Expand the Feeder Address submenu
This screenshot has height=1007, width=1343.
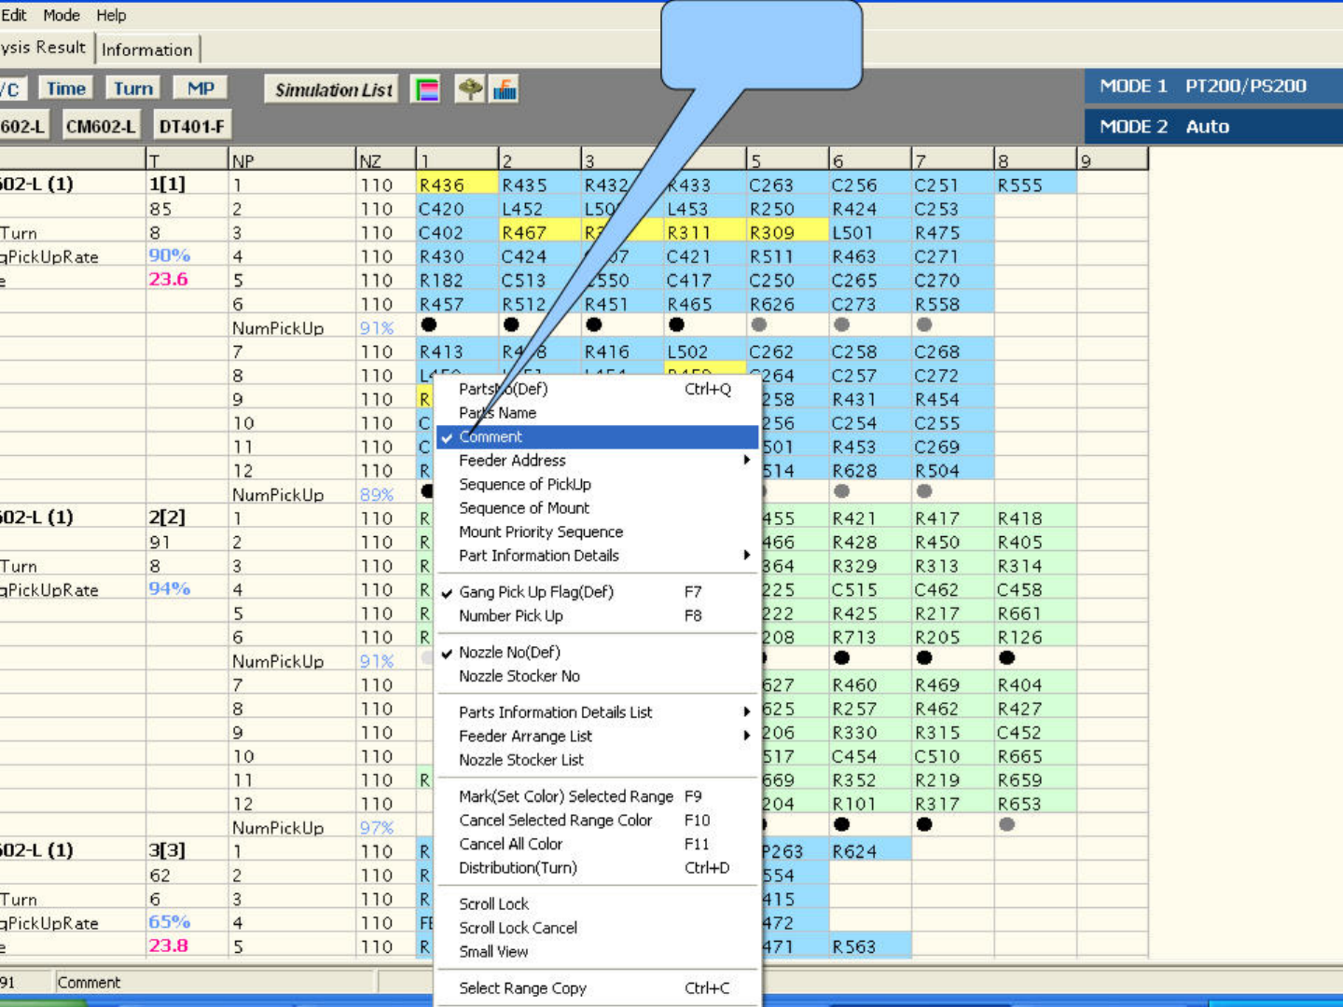click(597, 461)
